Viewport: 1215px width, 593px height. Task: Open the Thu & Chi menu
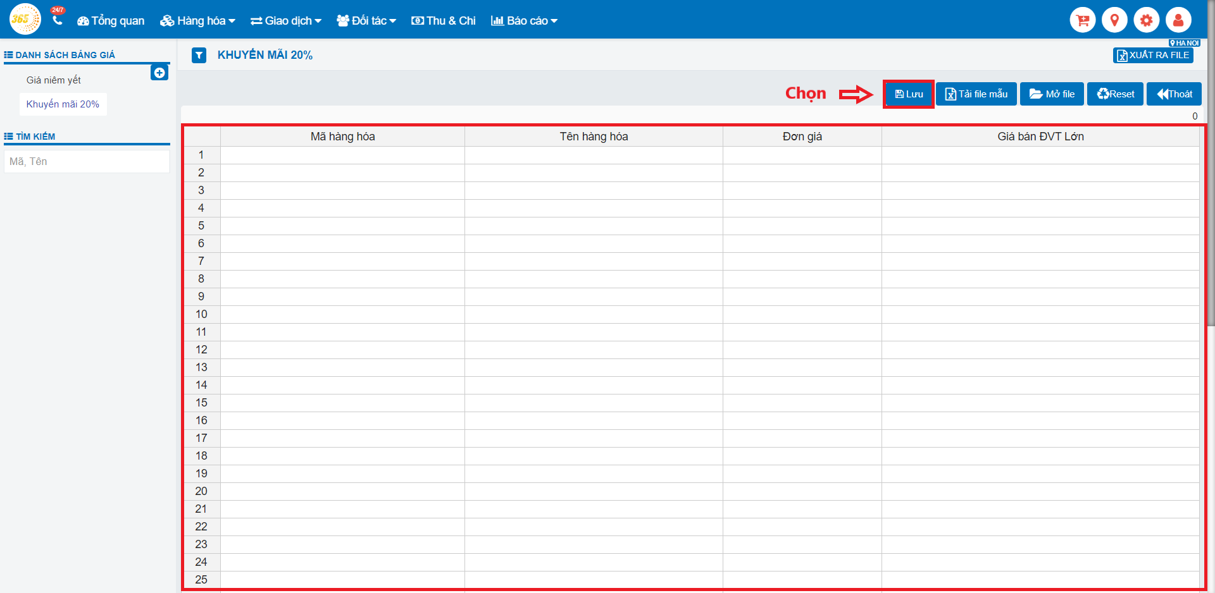coord(444,21)
